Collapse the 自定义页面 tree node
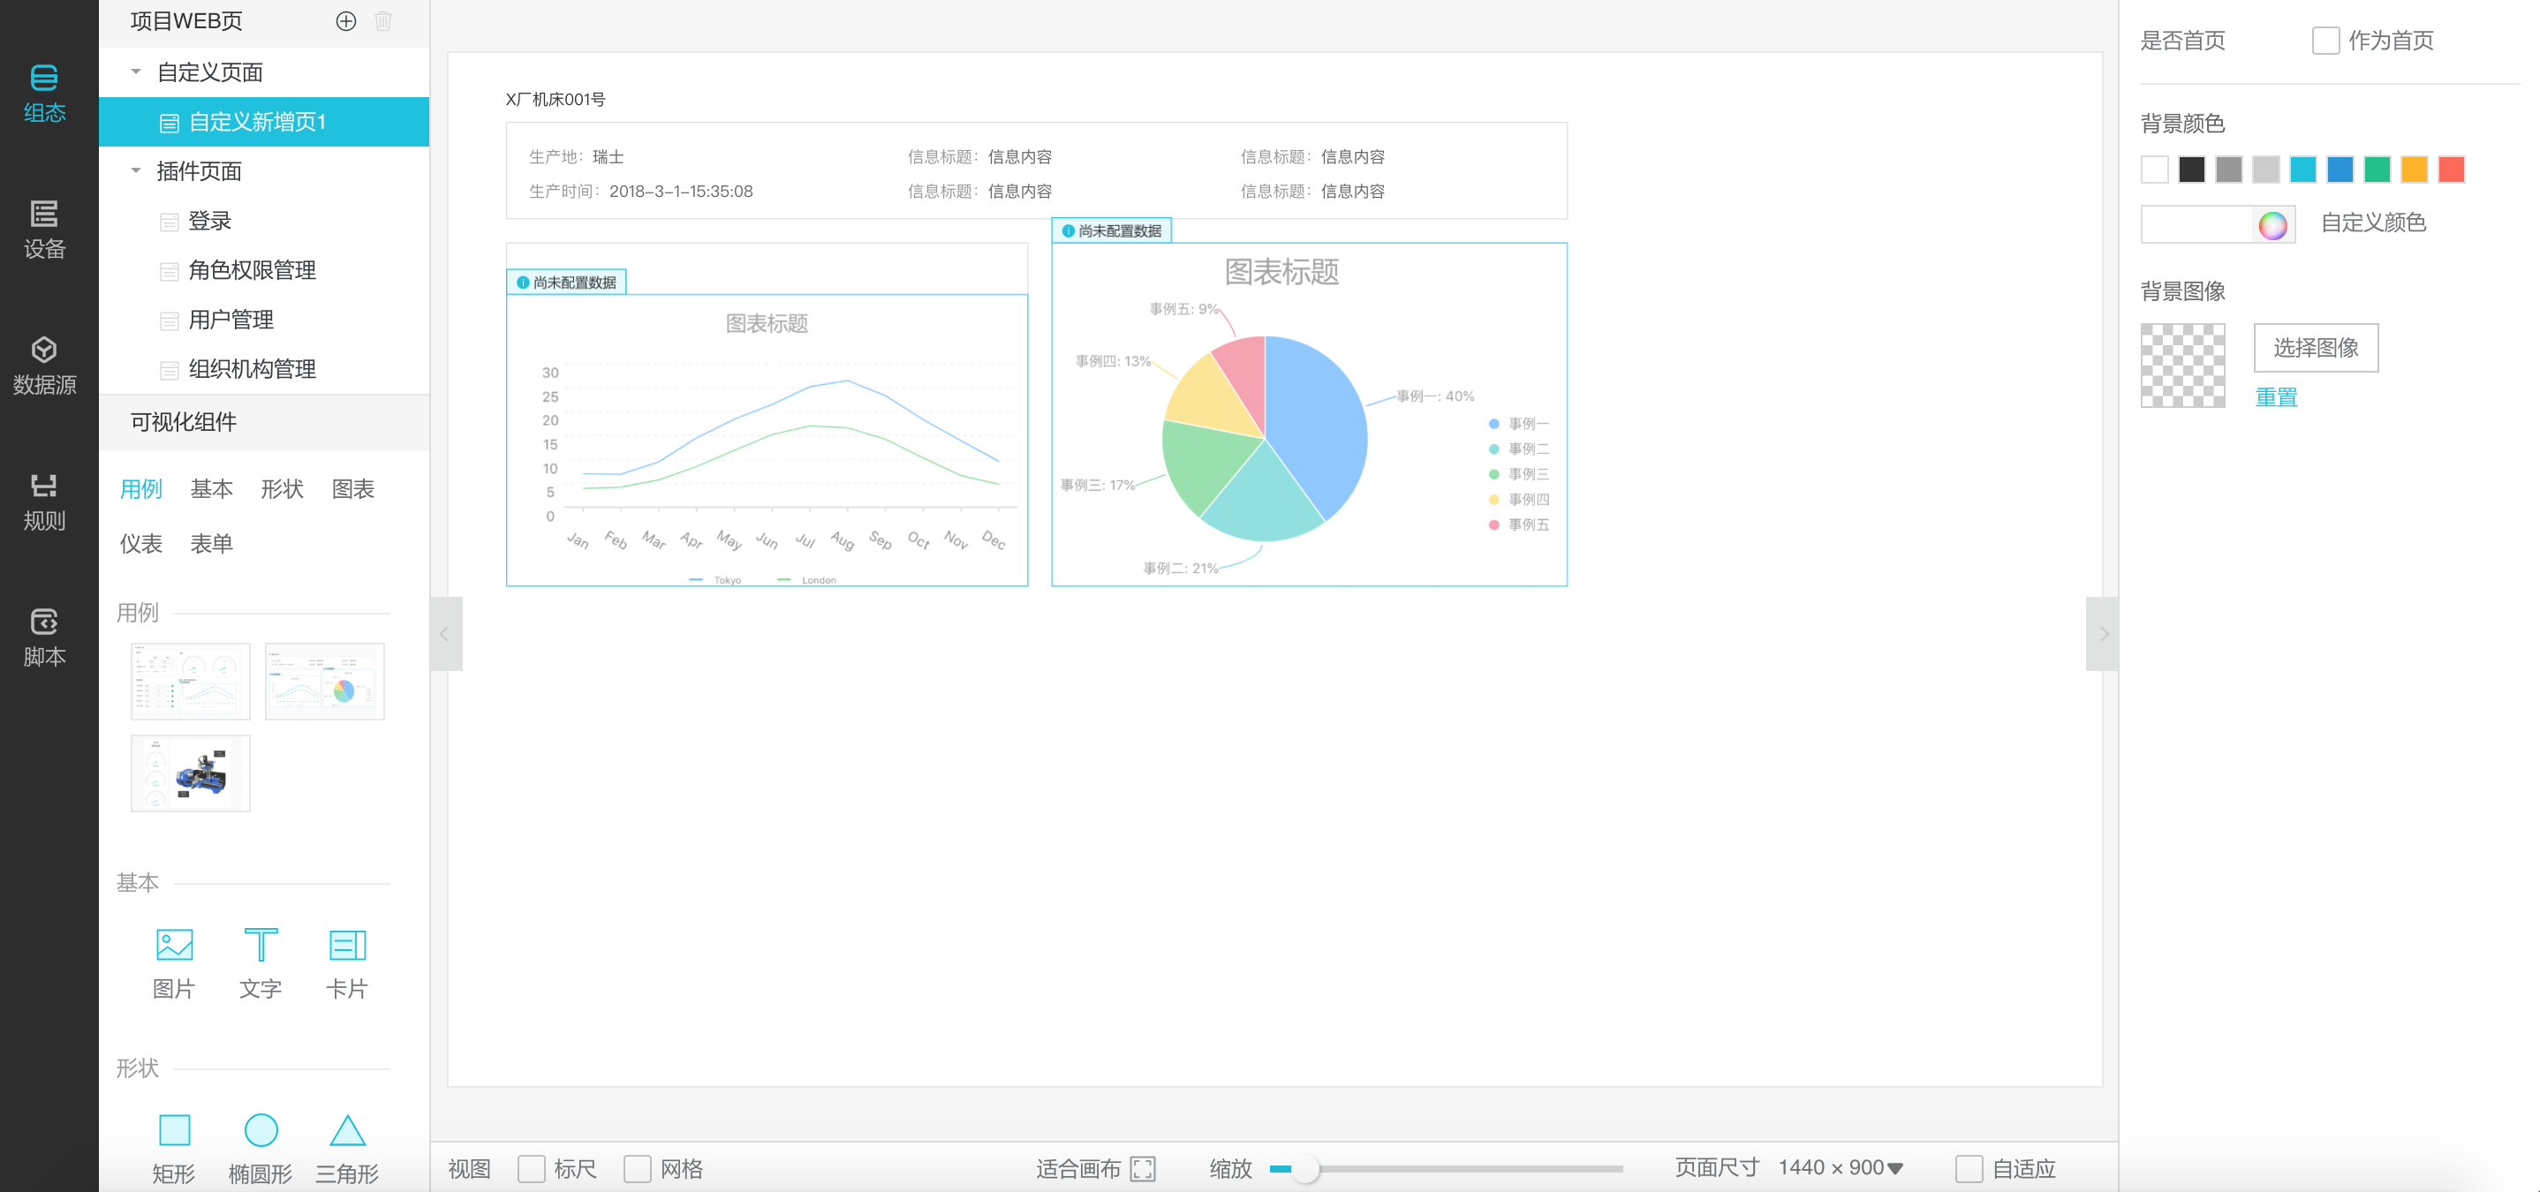The image size is (2540, 1192). point(136,72)
